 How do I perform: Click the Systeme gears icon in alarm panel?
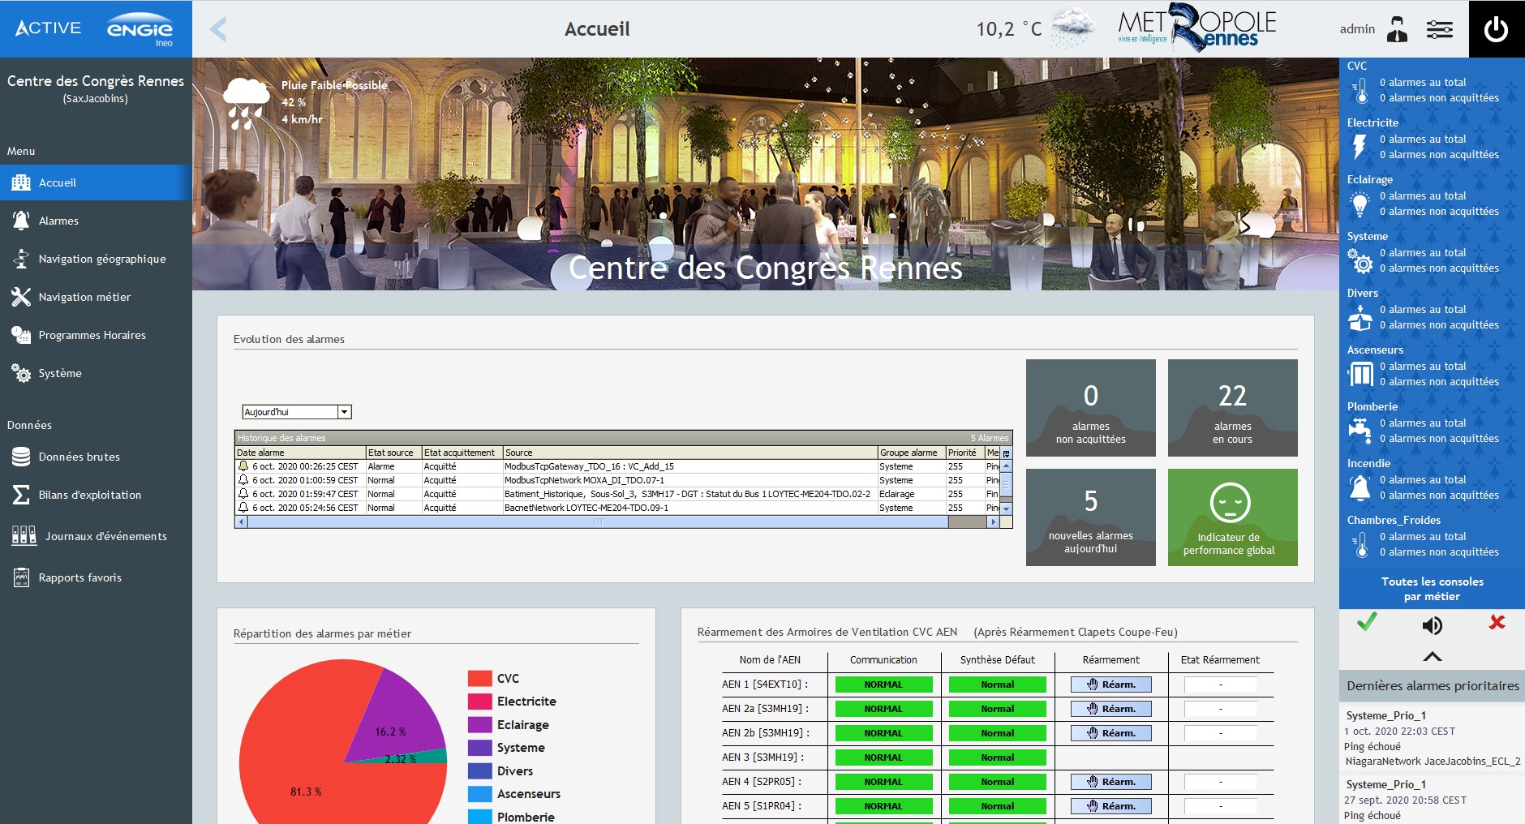tap(1360, 261)
